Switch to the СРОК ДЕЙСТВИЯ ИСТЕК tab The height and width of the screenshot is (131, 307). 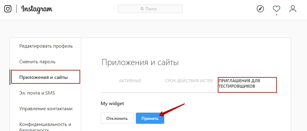(x=189, y=81)
